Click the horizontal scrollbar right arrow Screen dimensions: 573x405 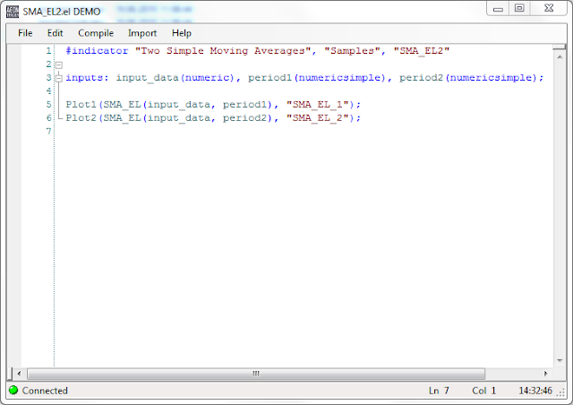(545, 374)
